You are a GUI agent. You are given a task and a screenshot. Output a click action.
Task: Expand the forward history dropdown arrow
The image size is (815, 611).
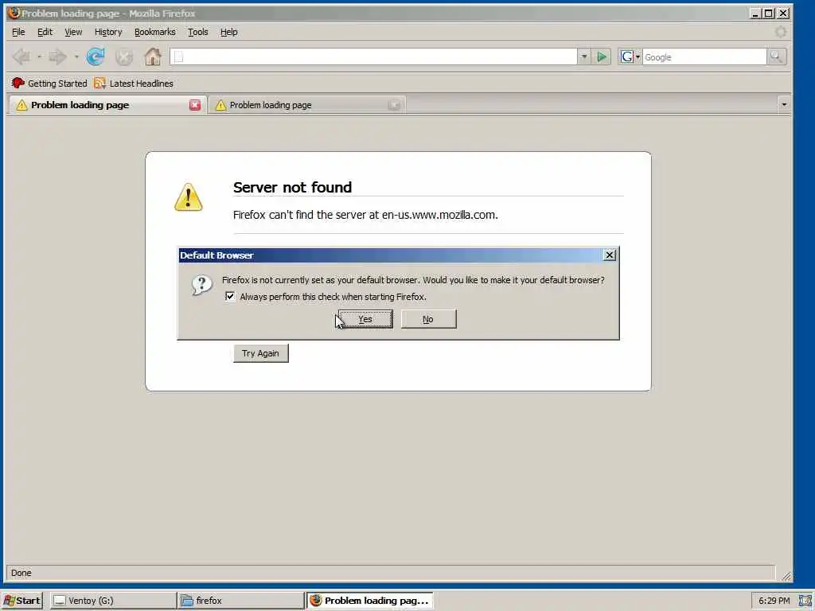(76, 56)
